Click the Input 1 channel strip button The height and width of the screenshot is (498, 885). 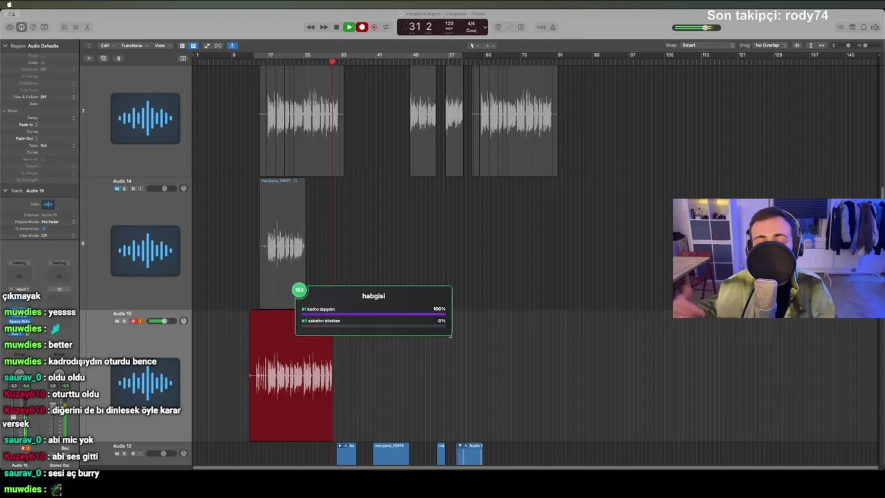click(x=20, y=290)
